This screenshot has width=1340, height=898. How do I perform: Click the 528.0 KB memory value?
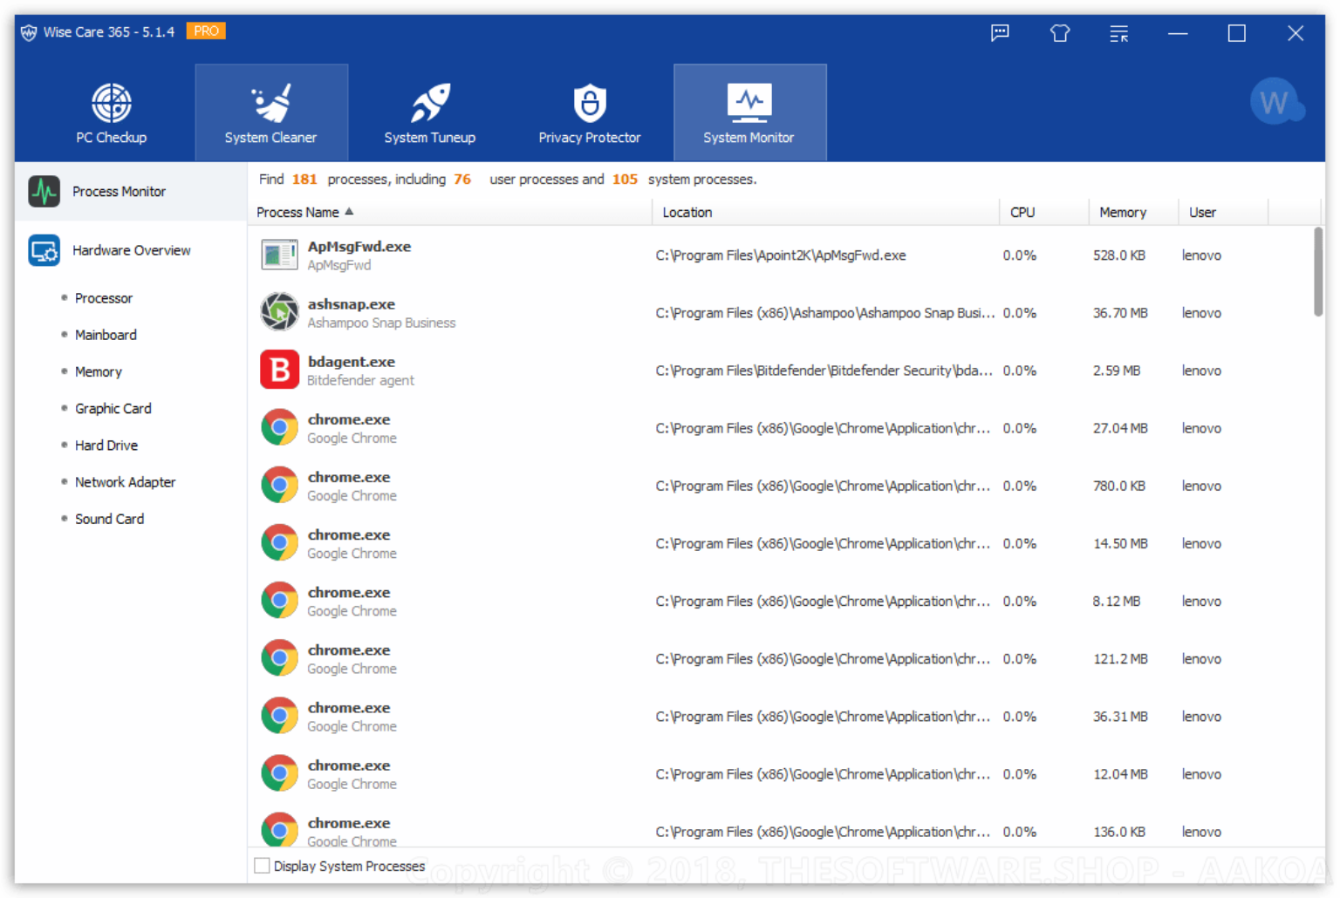1119,255
